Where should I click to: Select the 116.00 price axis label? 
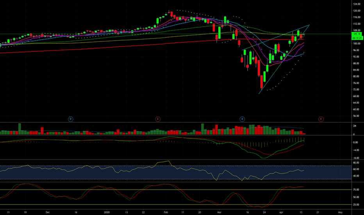click(x=357, y=17)
